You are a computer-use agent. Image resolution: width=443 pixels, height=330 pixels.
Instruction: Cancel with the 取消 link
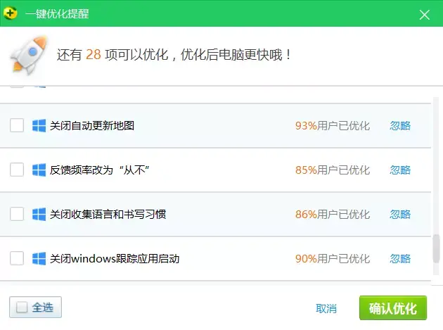click(326, 308)
